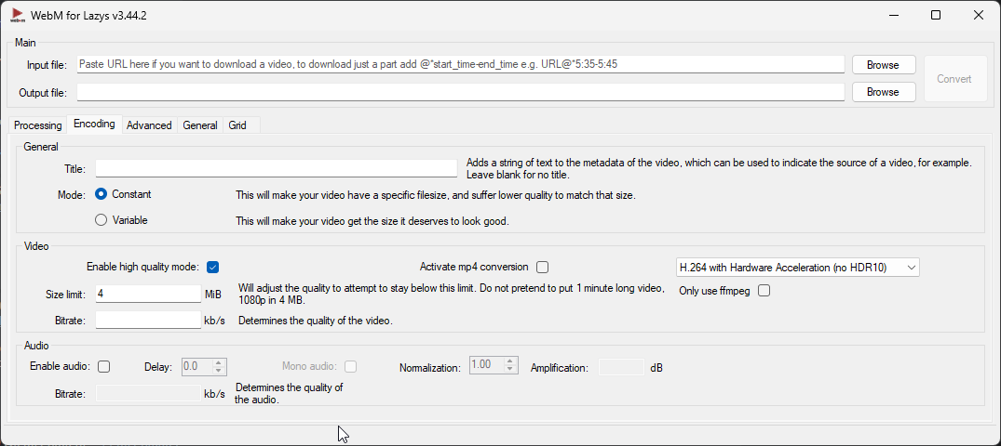Go to the General tab
The width and height of the screenshot is (1001, 446).
200,125
